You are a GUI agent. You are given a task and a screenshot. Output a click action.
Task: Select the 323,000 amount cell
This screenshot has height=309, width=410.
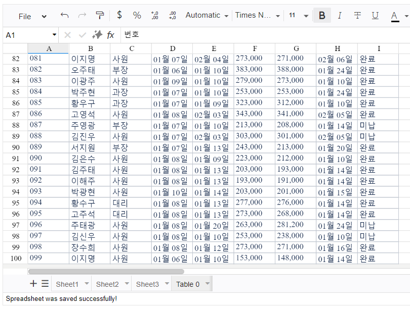tap(255, 104)
